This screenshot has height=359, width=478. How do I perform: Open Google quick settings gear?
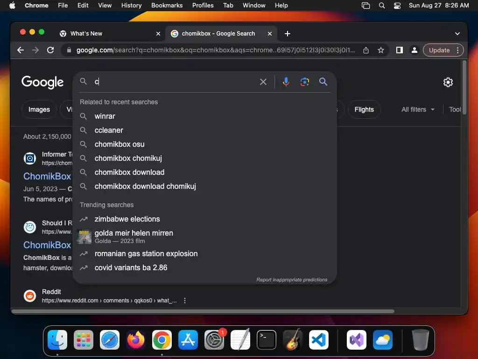tap(448, 82)
